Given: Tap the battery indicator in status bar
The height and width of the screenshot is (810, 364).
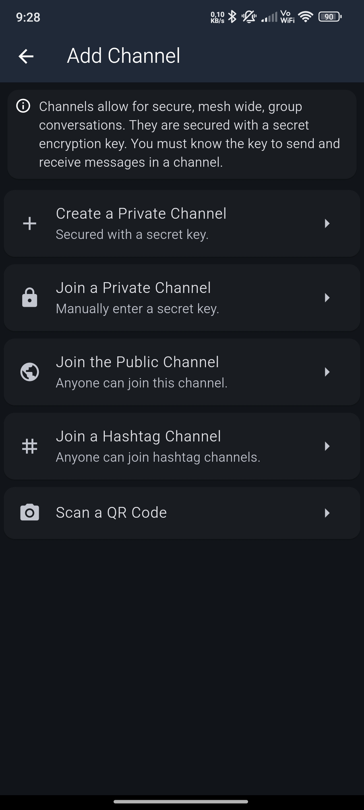Looking at the screenshot, I should coord(330,17).
